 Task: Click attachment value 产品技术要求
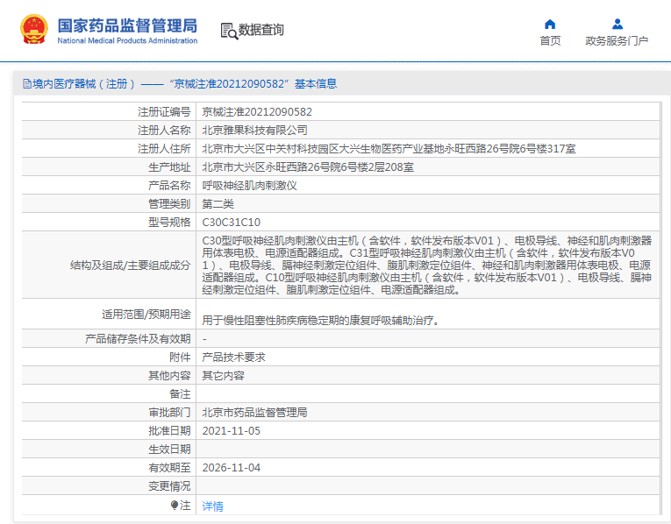233,358
